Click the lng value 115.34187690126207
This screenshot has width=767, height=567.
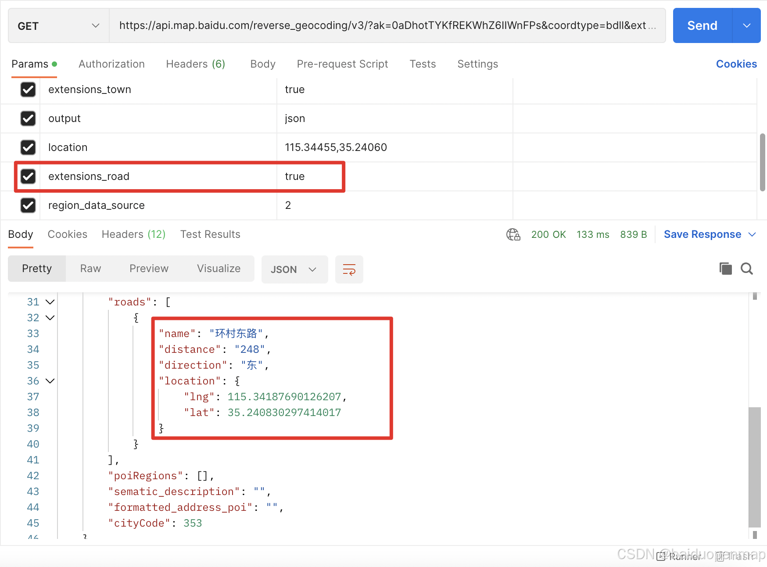284,397
